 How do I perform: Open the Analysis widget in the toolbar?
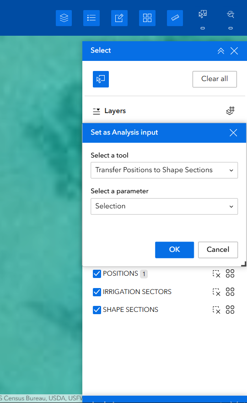point(231,14)
